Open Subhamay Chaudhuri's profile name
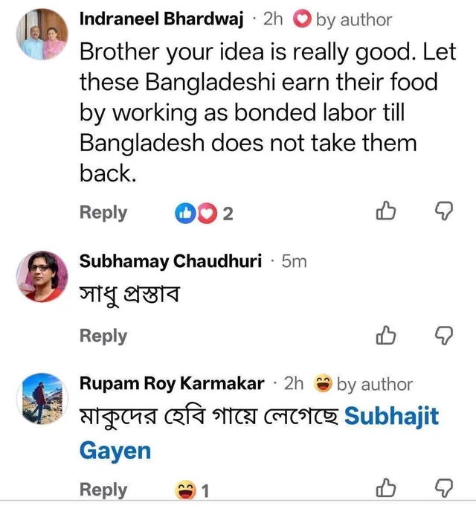This screenshot has width=476, height=506. pos(170,260)
